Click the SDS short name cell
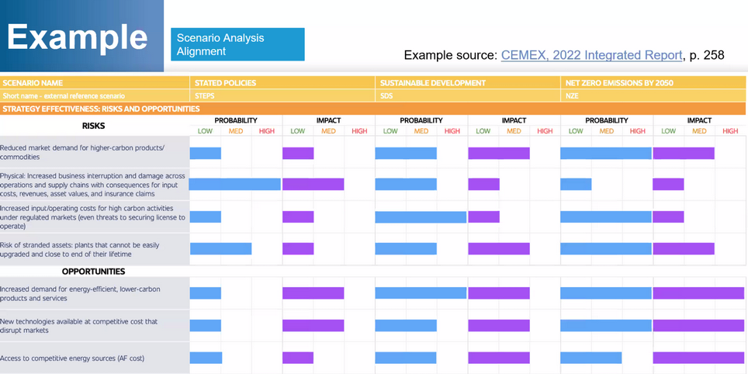This screenshot has height=374, width=748. click(x=387, y=96)
